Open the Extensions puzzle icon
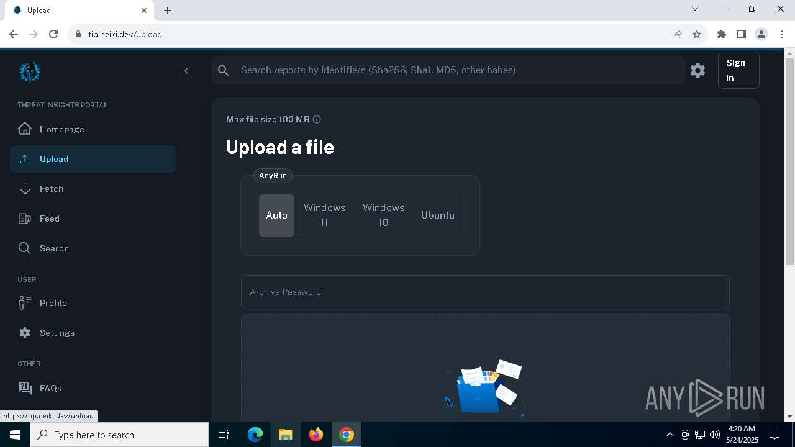 click(722, 34)
